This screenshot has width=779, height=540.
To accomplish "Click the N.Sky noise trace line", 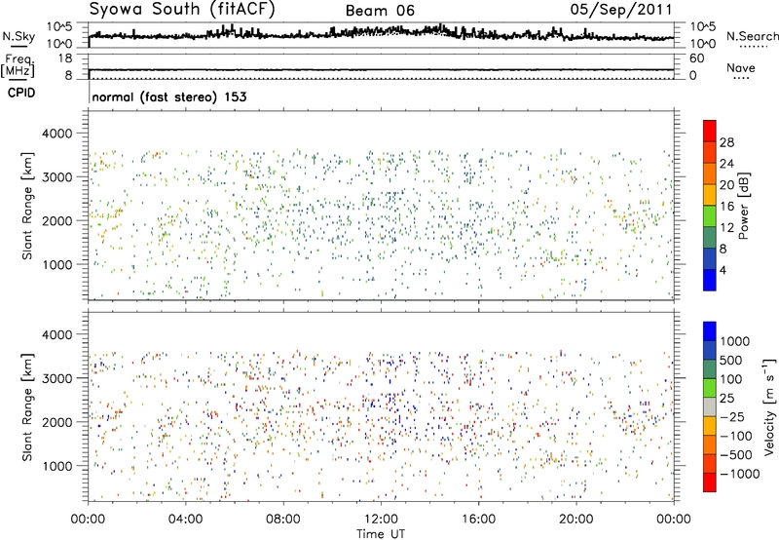I will pos(381,34).
